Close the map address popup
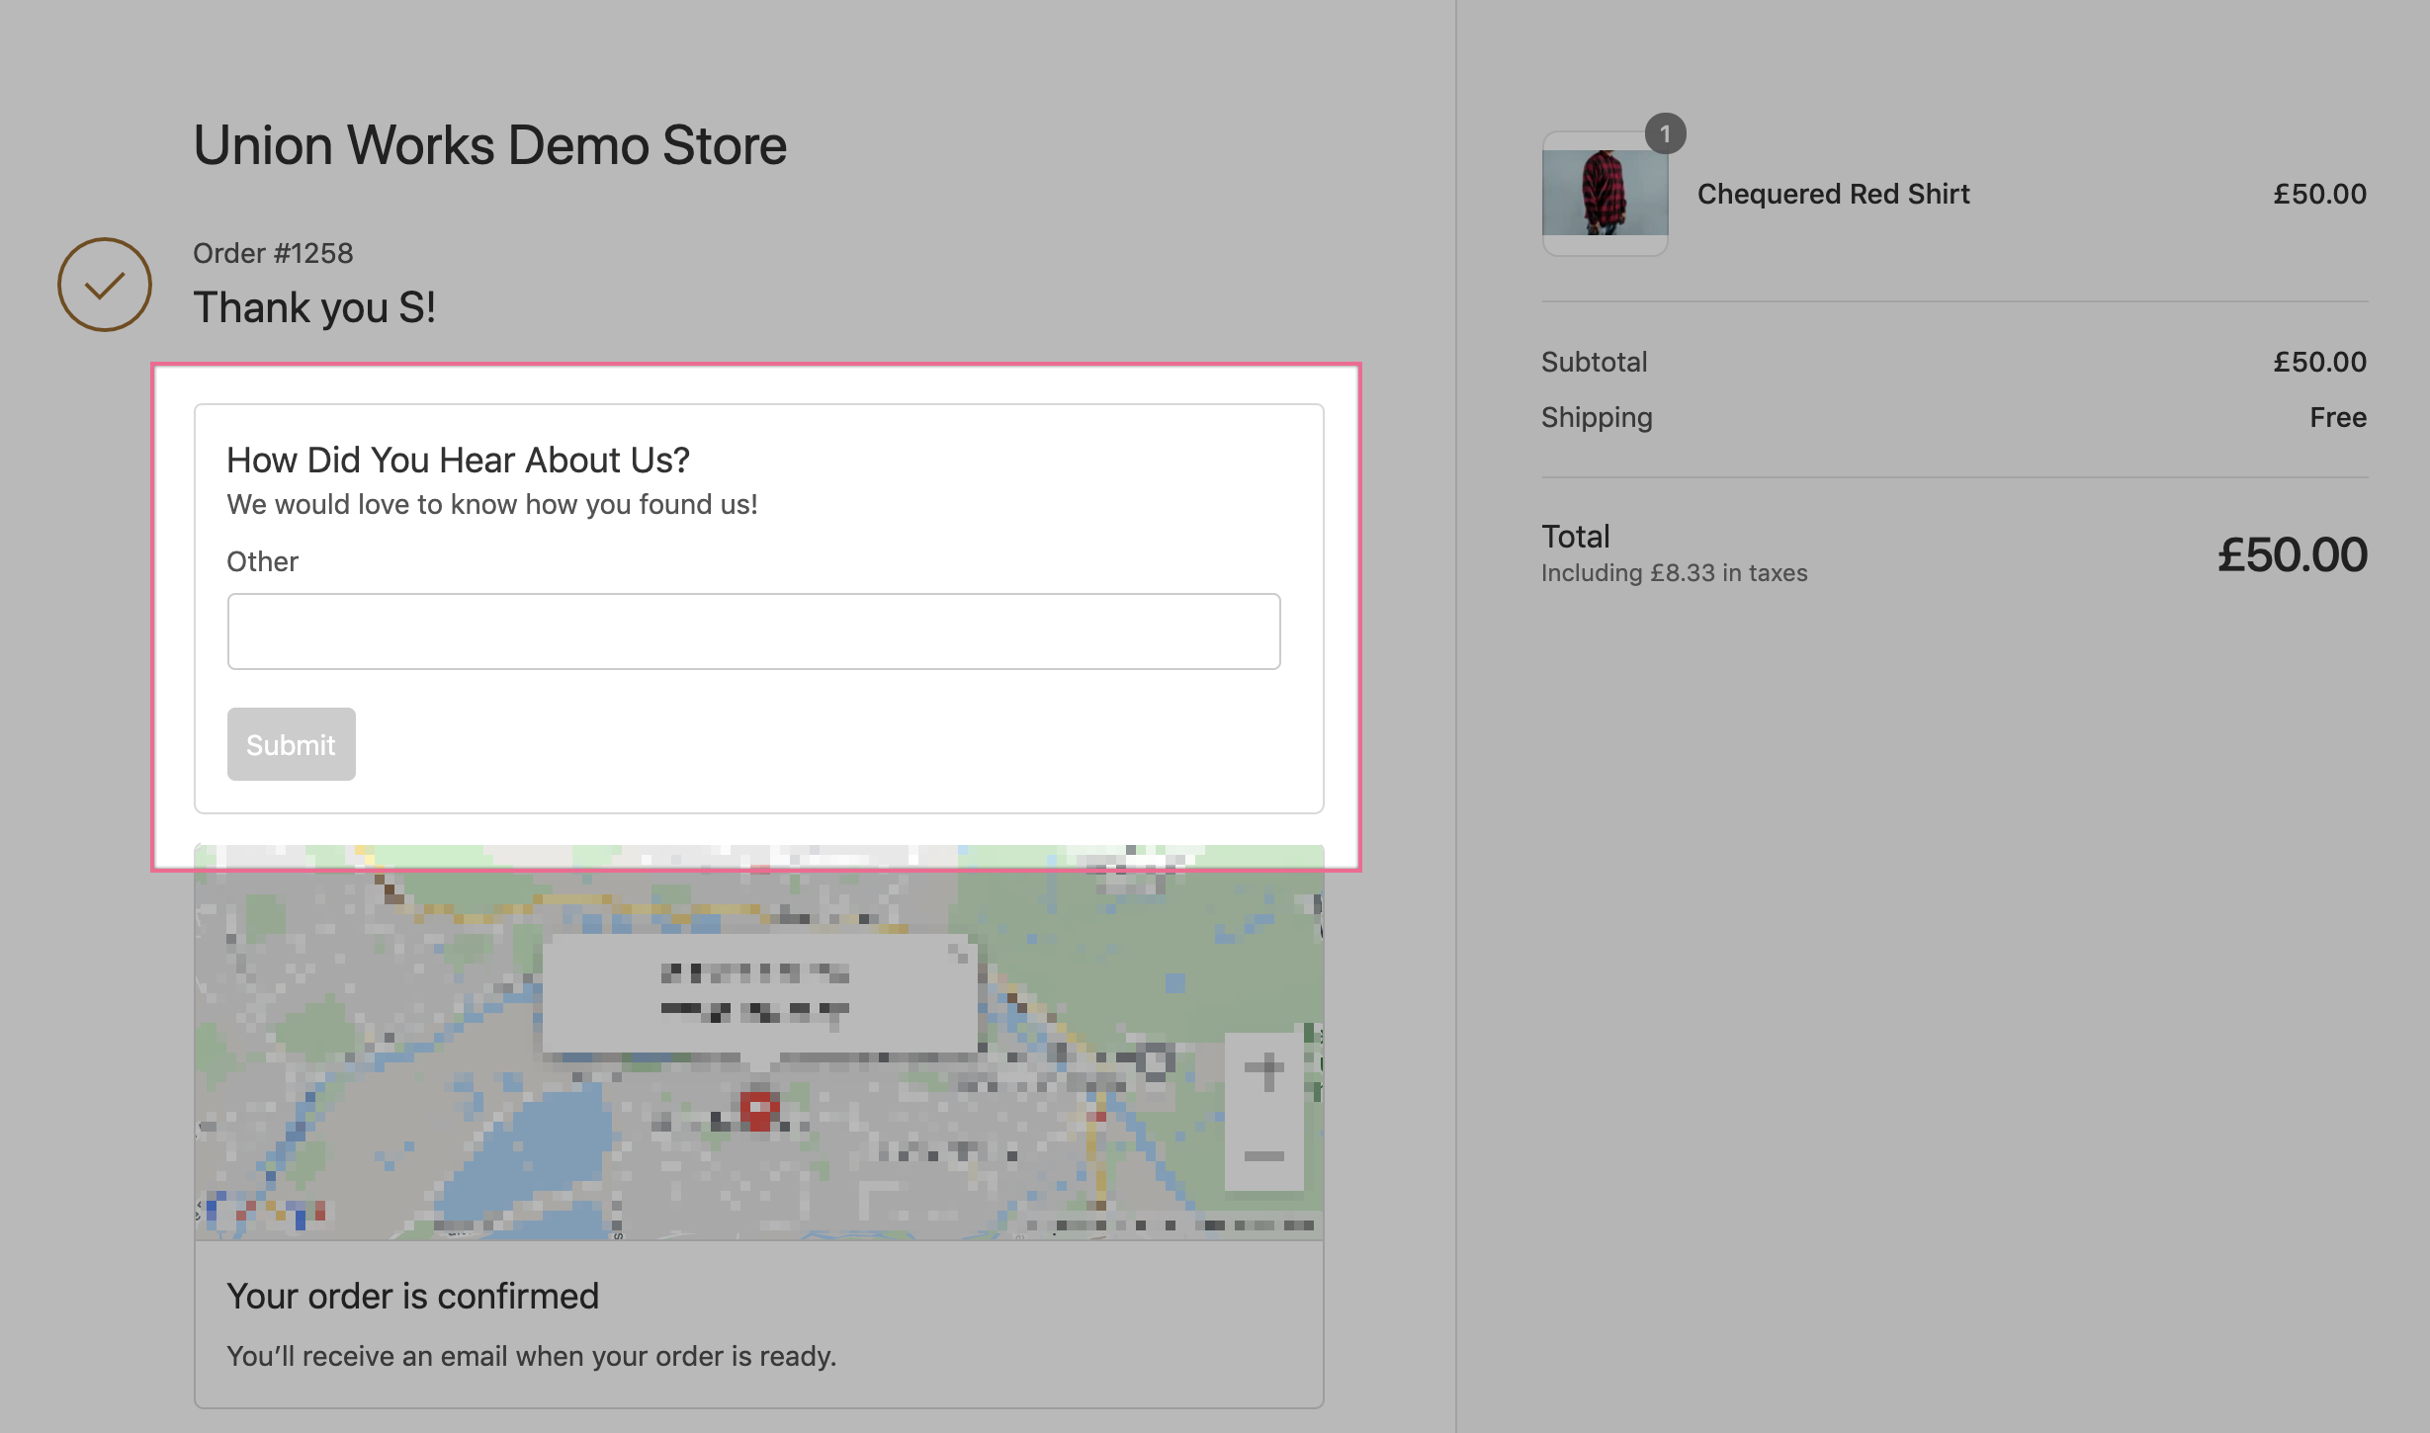The height and width of the screenshot is (1433, 2430). pos(957,953)
